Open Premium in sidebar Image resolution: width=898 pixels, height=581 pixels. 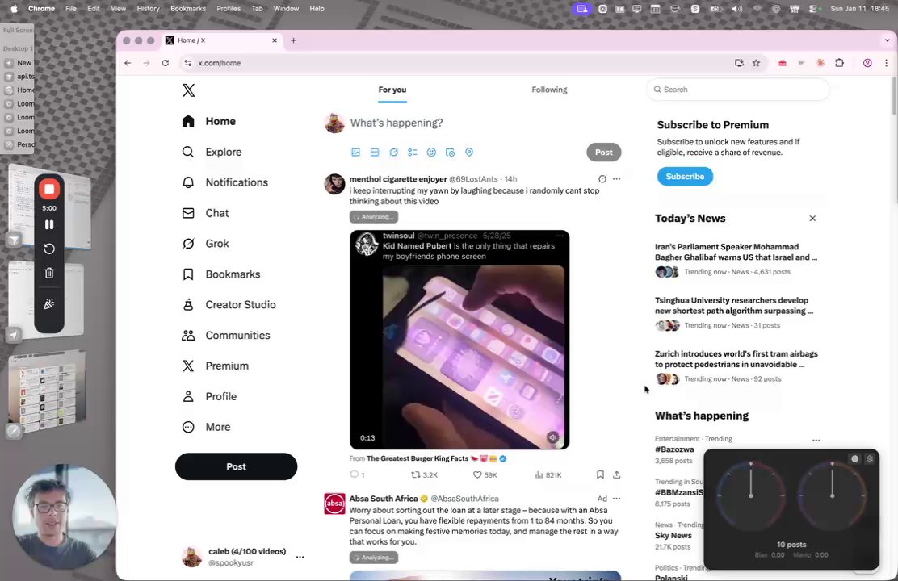pos(216,366)
